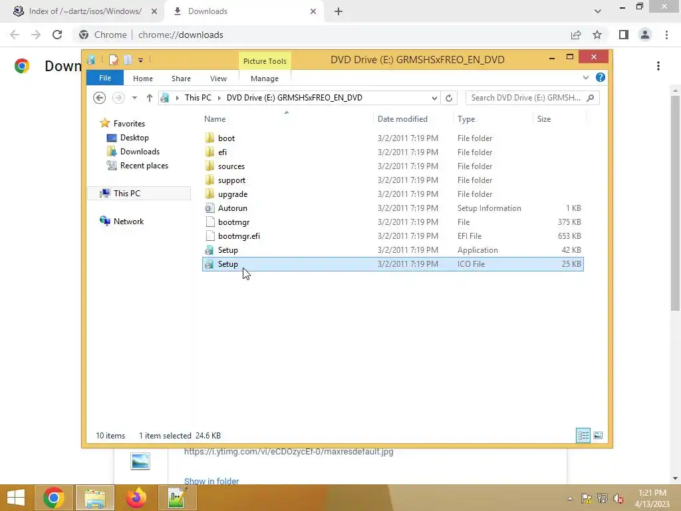681x511 pixels.
Task: Open the Downloads page three-dot menu
Action: [658, 66]
